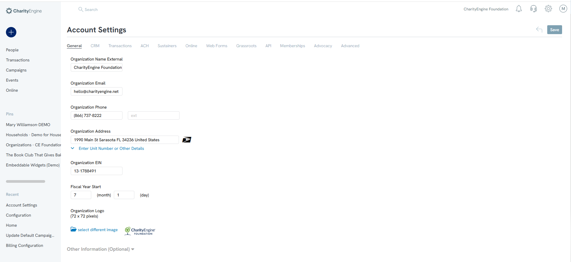Click the back arrow next to Save
This screenshot has height=262, width=571.
[x=539, y=30]
